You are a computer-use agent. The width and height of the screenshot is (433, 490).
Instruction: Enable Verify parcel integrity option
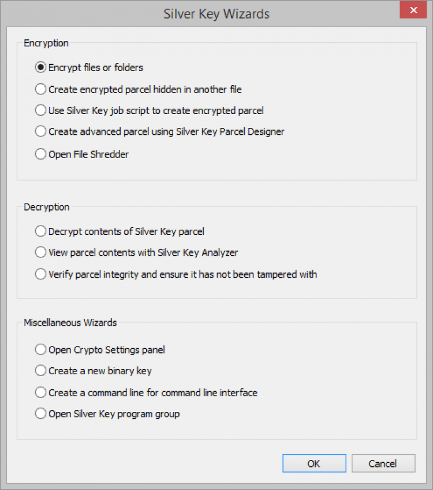[40, 274]
